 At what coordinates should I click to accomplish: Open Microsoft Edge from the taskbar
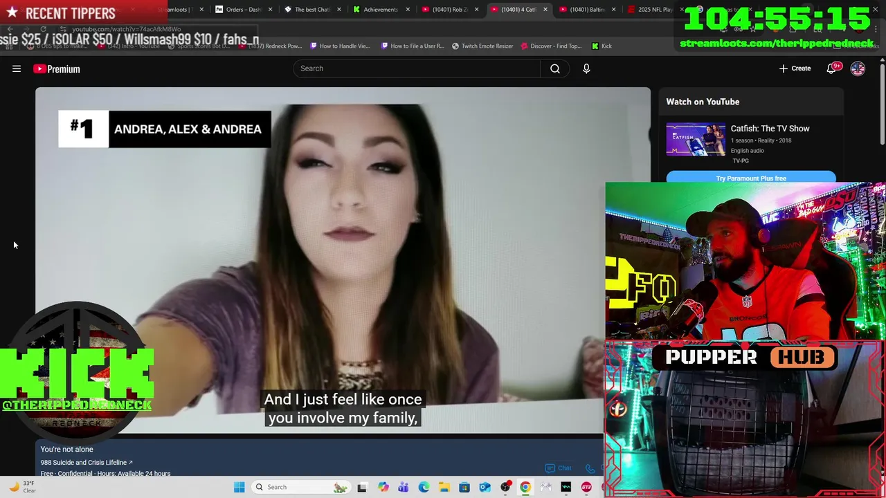[424, 487]
